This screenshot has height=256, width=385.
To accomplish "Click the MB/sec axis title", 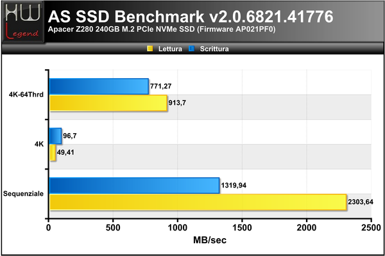I will click(210, 240).
